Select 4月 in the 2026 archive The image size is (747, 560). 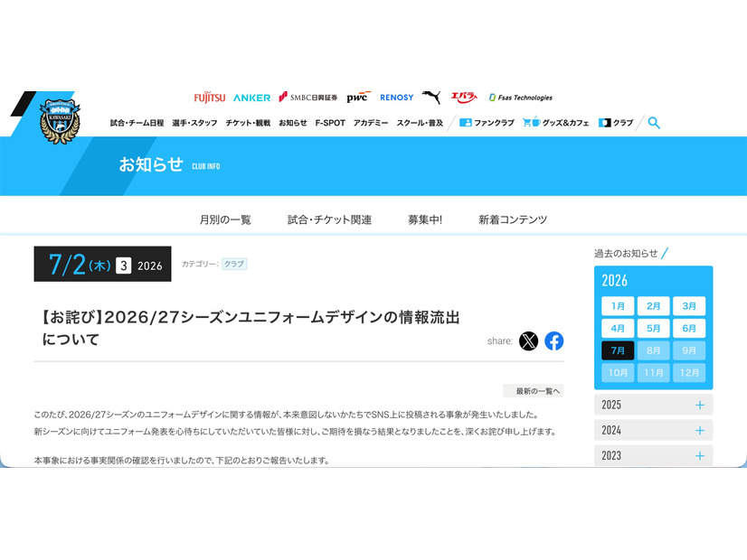pos(618,328)
